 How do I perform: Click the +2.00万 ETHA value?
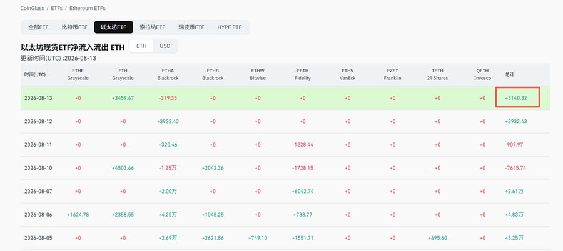168,191
